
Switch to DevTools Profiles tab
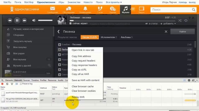click(43, 80)
